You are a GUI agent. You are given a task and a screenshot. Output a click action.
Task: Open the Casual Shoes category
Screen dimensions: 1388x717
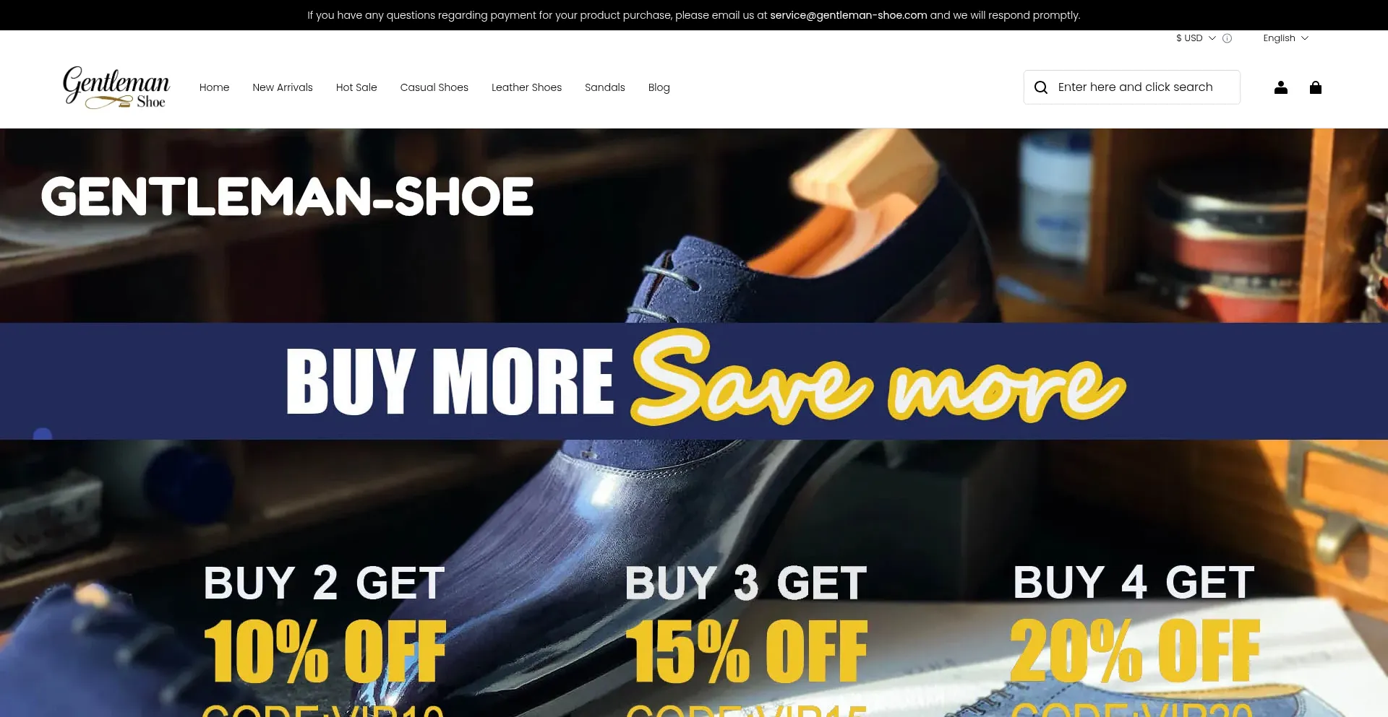tap(434, 87)
